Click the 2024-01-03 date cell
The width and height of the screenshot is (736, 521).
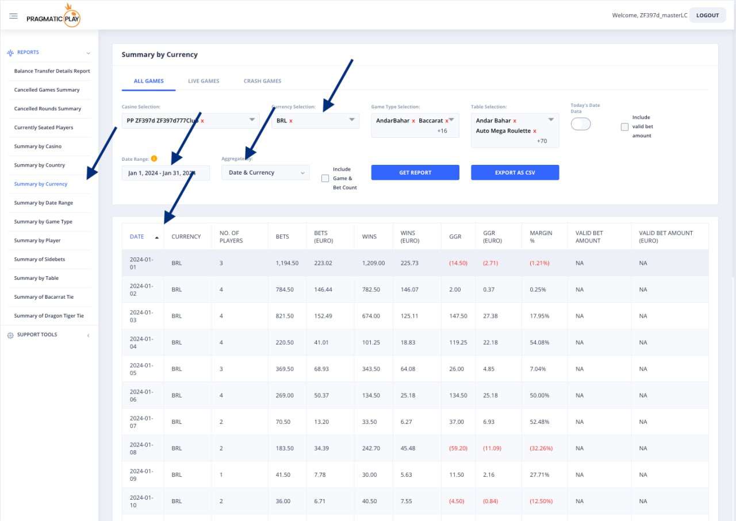141,316
